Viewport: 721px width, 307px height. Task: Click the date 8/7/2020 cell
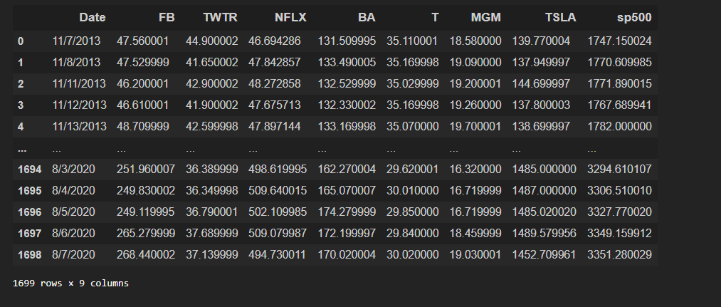(x=73, y=254)
